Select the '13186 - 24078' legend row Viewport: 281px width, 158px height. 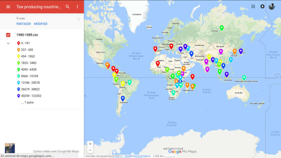click(x=30, y=83)
